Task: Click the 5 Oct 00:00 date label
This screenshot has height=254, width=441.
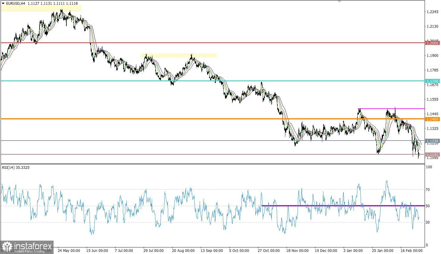Action: pyautogui.click(x=239, y=250)
